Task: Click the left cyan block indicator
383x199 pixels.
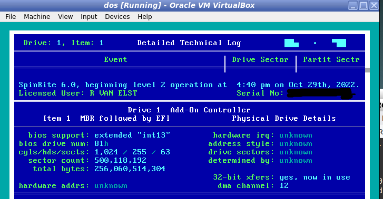Action: pos(291,43)
